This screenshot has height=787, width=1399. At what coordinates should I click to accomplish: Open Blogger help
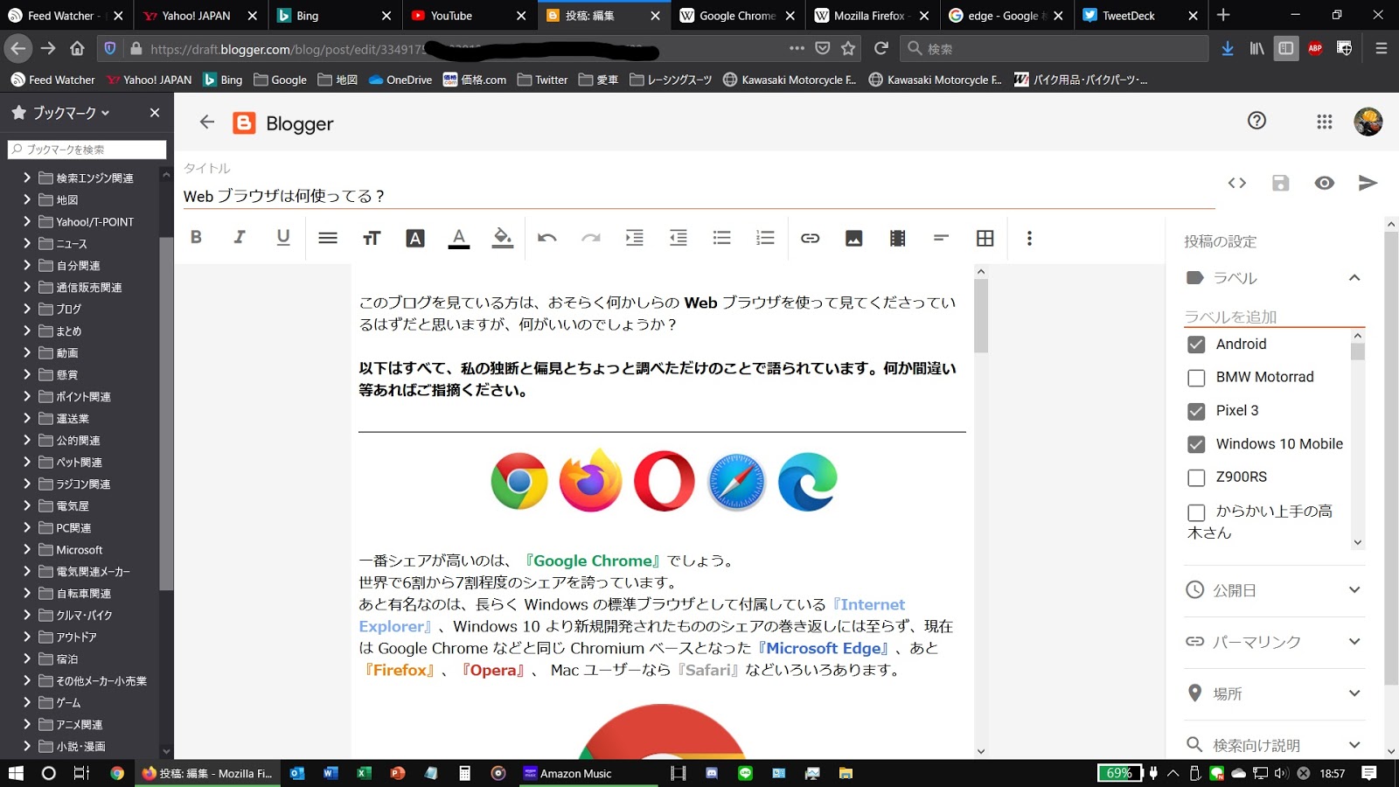(x=1256, y=121)
